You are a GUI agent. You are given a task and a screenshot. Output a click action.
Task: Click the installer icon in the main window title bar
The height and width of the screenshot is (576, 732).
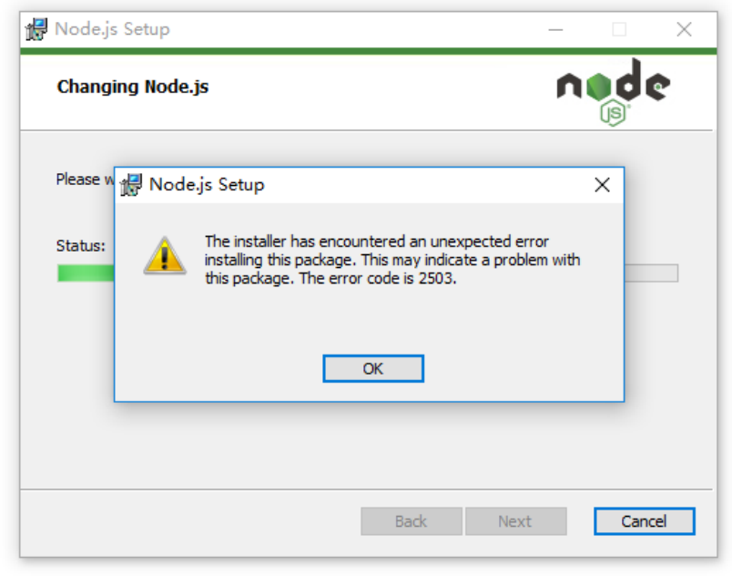(x=36, y=29)
